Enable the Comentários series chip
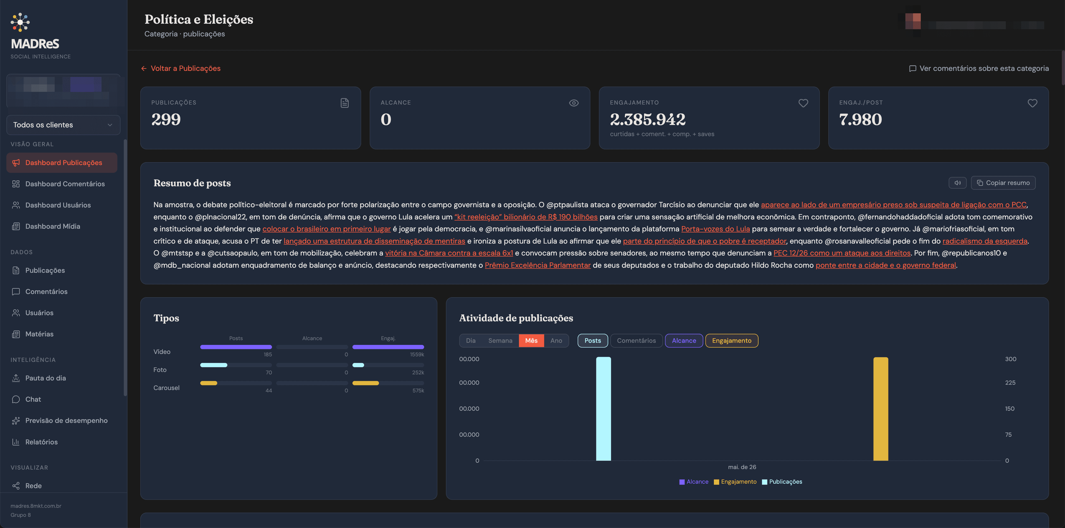1065x528 pixels. coord(636,340)
